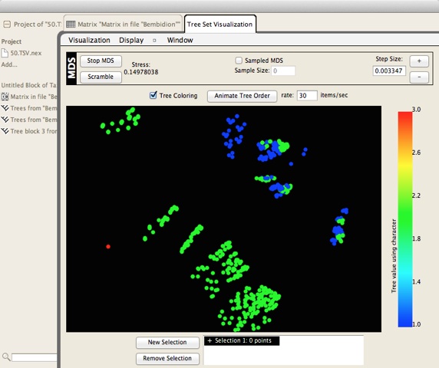This screenshot has height=368, width=439.
Task: Open the Visualization menu
Action: 89,41
